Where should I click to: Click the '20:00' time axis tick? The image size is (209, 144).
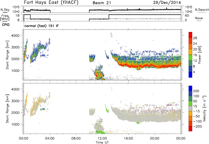(x=155, y=139)
